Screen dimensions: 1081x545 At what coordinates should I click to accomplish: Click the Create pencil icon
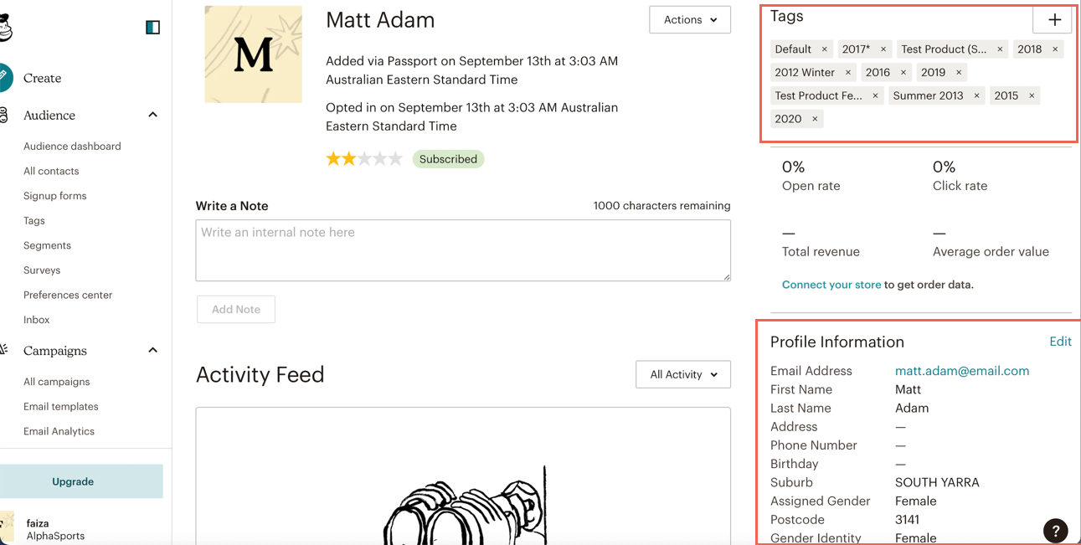pyautogui.click(x=4, y=77)
